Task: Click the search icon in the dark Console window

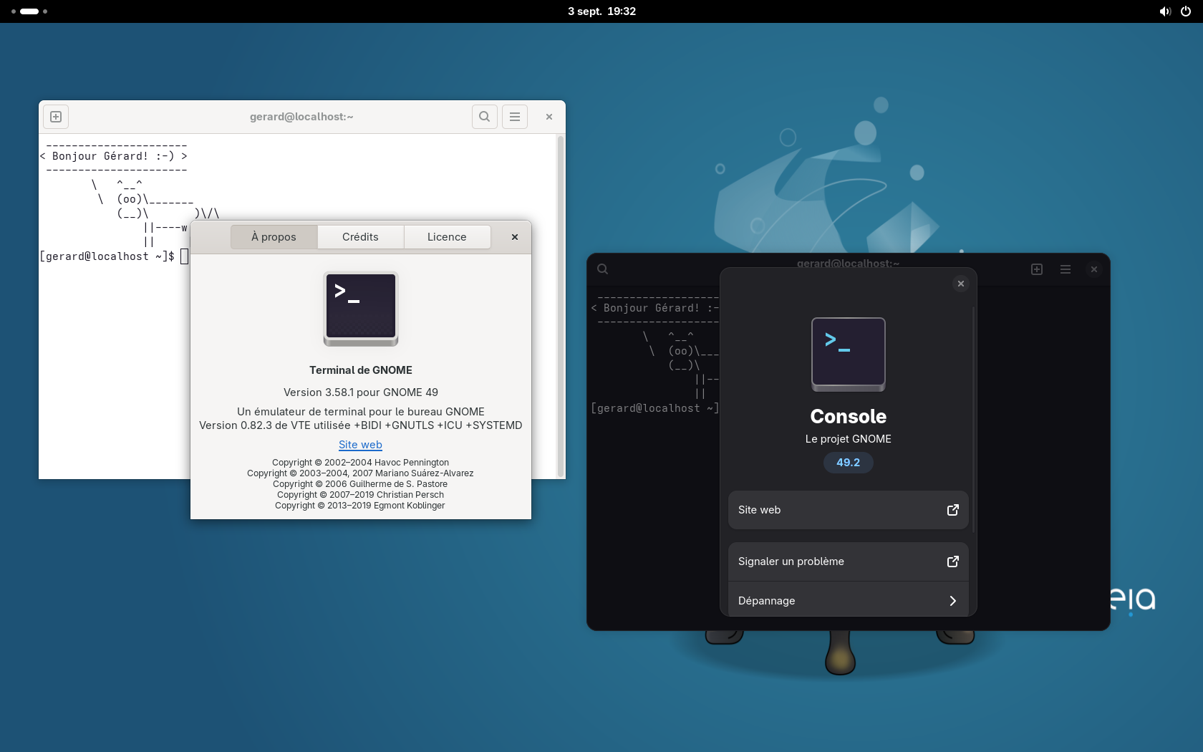Action: (603, 269)
